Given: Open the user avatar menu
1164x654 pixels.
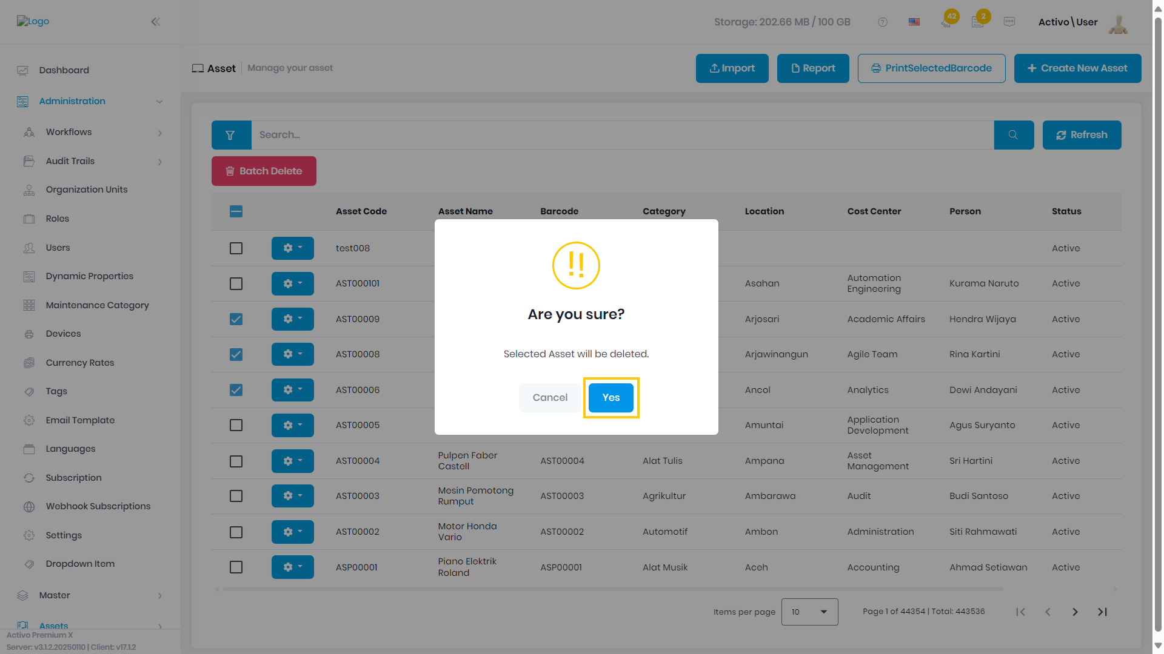Looking at the screenshot, I should click(x=1118, y=23).
